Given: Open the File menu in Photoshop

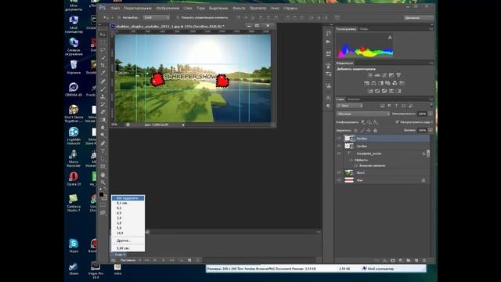Looking at the screenshot, I should click(115, 8).
